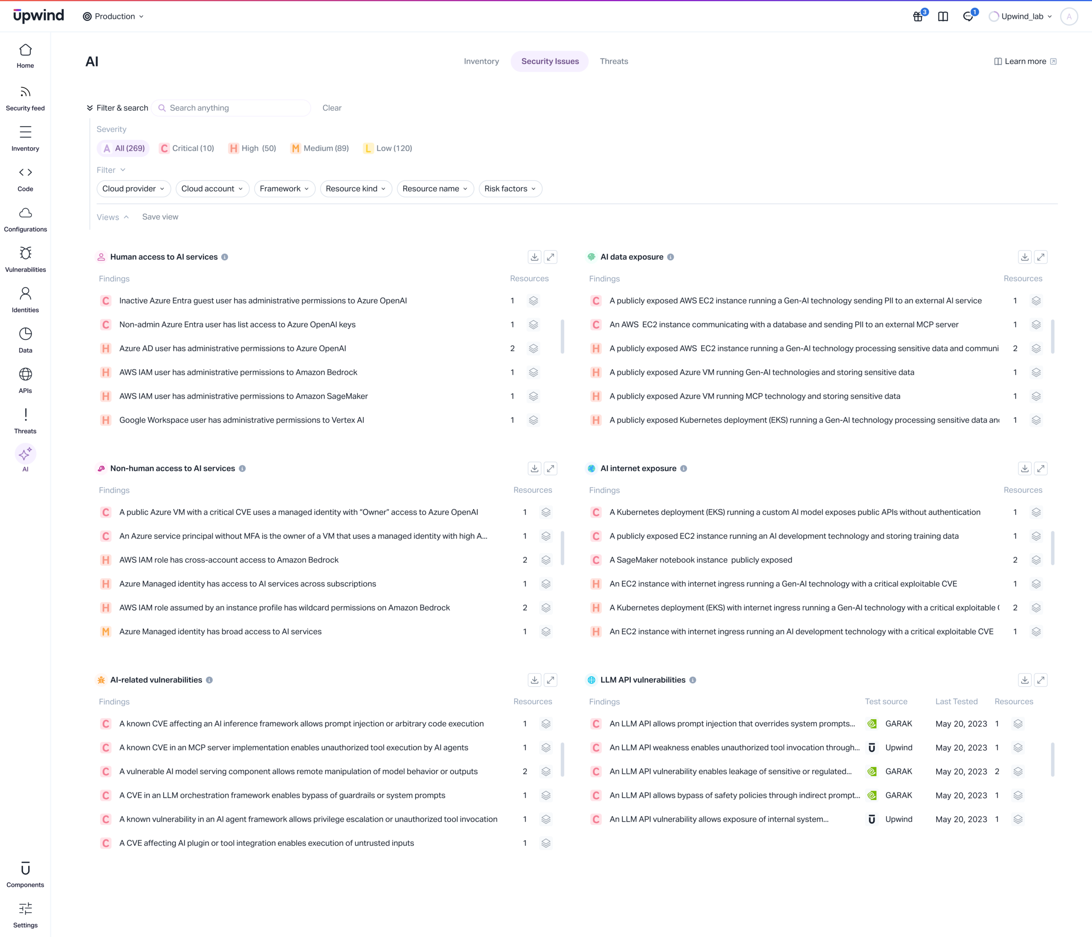Expand Human access to AI services panel
This screenshot has height=937, width=1092.
point(550,257)
